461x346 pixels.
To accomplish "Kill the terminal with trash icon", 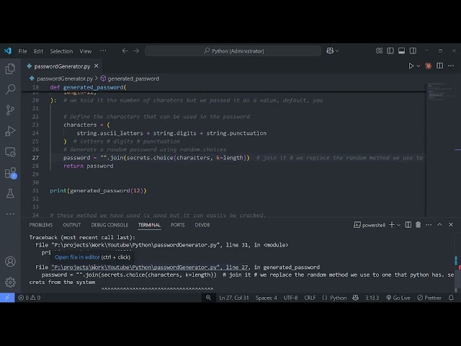I will tap(418, 225).
